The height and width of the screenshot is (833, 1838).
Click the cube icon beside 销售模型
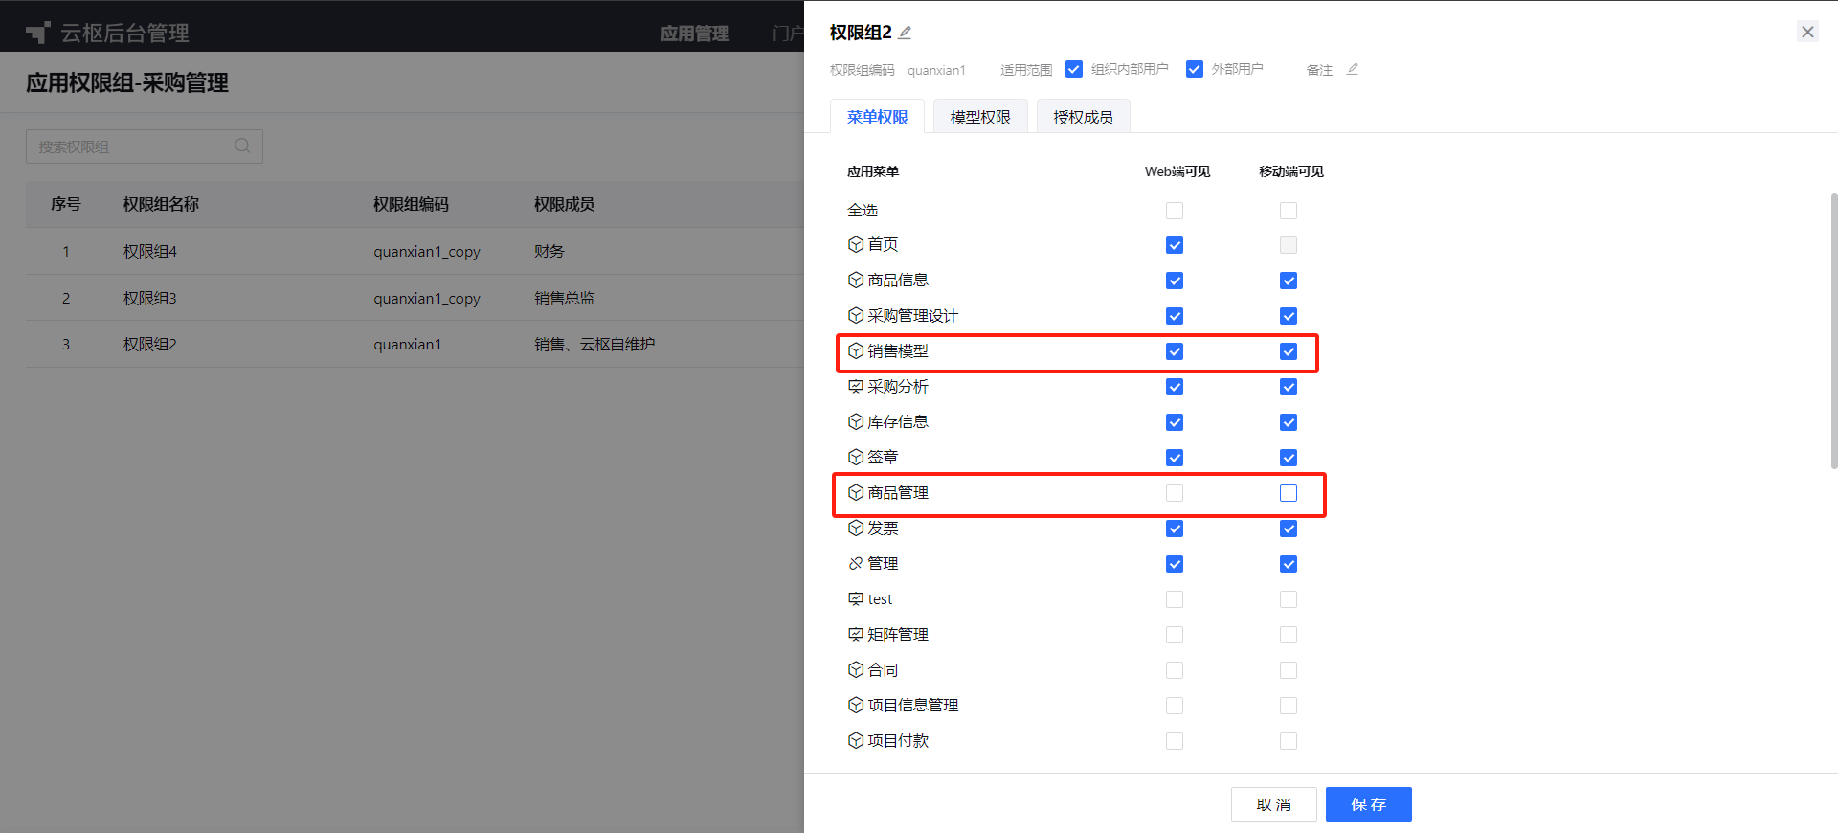tap(856, 350)
